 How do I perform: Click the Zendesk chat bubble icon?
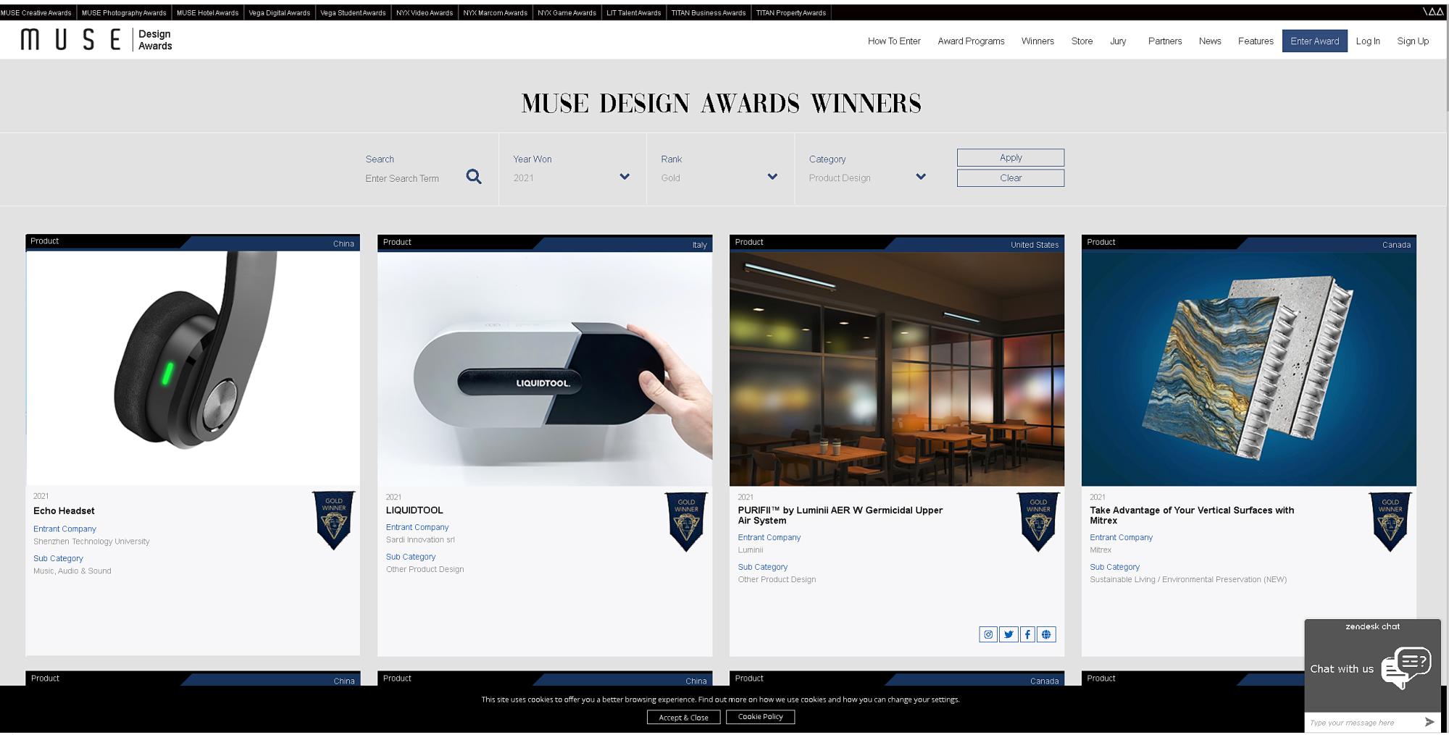click(1406, 667)
